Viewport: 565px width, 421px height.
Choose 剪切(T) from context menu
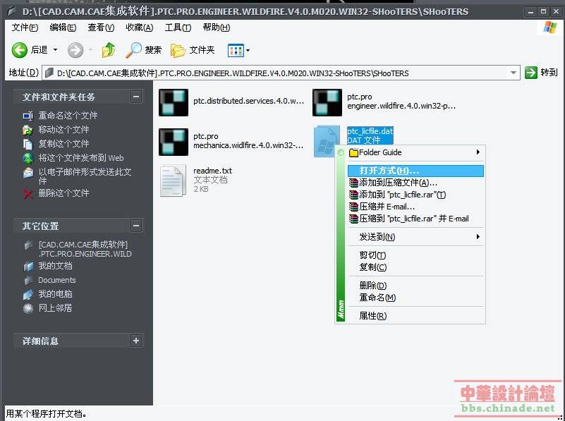(x=415, y=255)
